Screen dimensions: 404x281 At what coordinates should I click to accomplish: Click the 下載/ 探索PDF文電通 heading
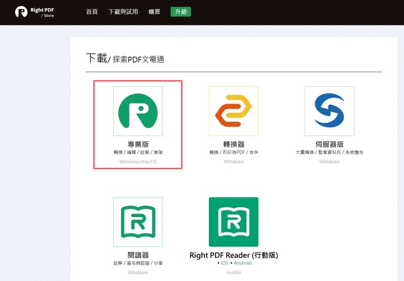click(125, 59)
